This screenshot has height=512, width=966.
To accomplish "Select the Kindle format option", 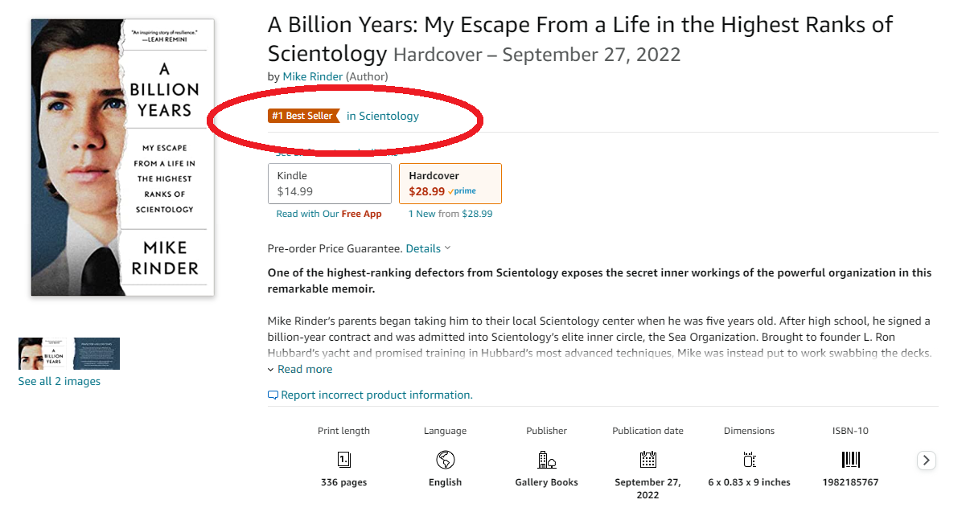I will (330, 184).
